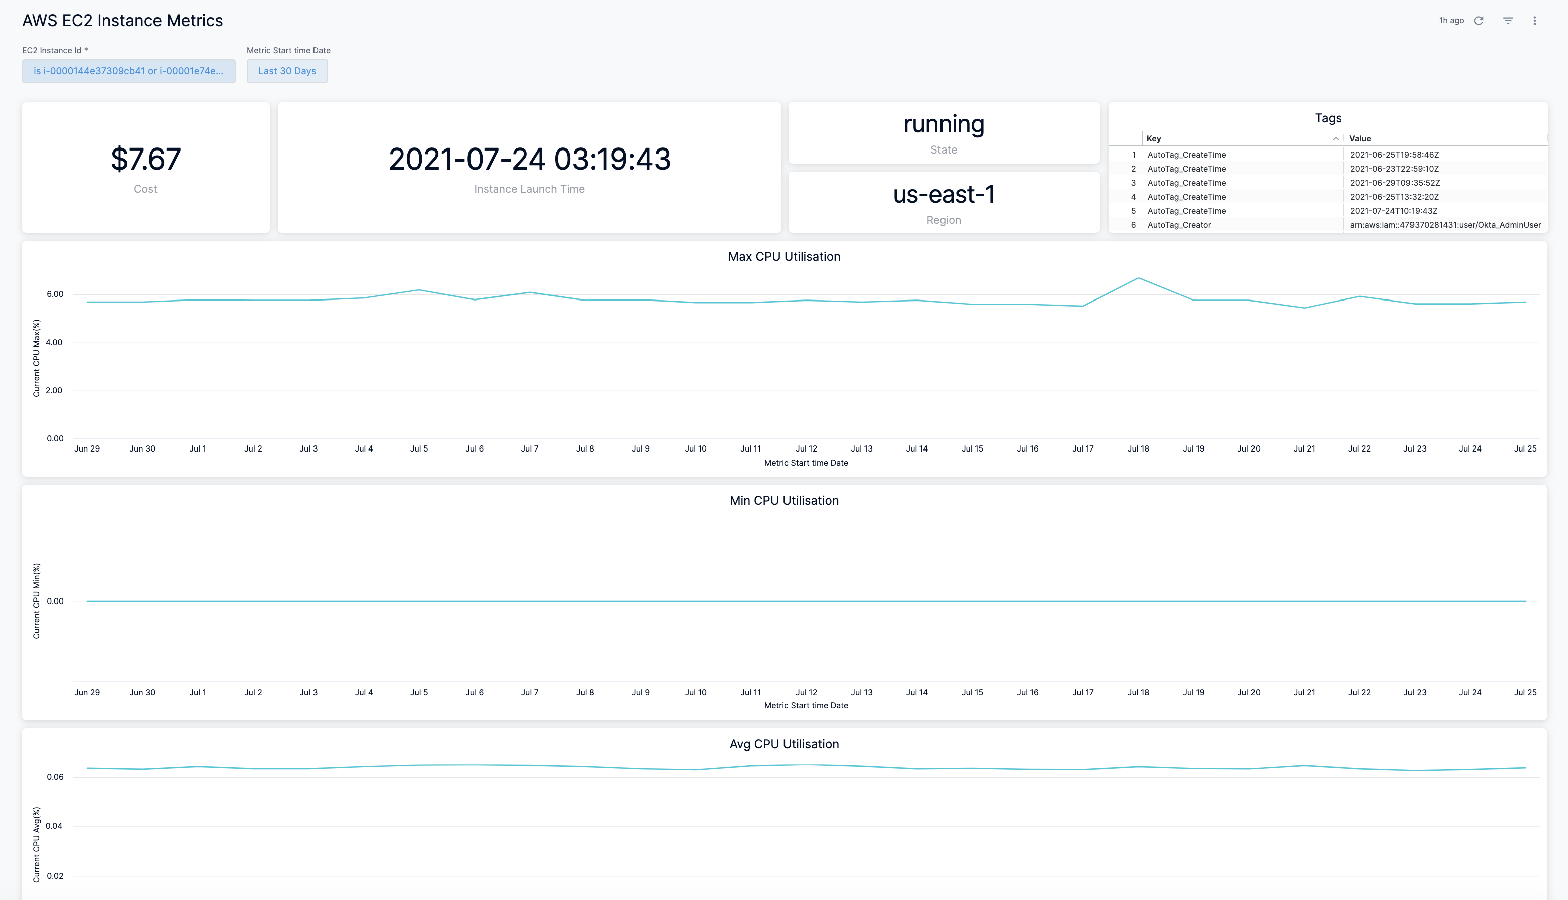Reload the dashboard data with refresh icon
Viewport: 1568px width, 900px height.
pyautogui.click(x=1478, y=21)
